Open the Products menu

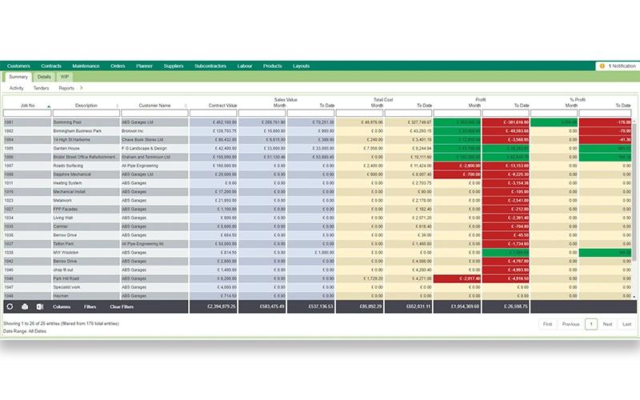(272, 66)
